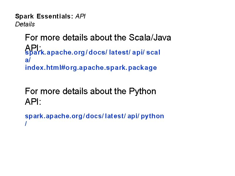235x176 pixels.
Task: Click the italic 'API' word in the title
Action: (x=80, y=16)
